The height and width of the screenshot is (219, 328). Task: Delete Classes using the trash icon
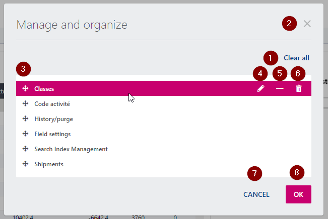pos(299,88)
